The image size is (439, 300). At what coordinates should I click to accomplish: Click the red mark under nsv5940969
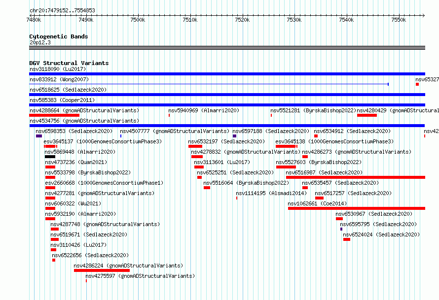[169, 115]
